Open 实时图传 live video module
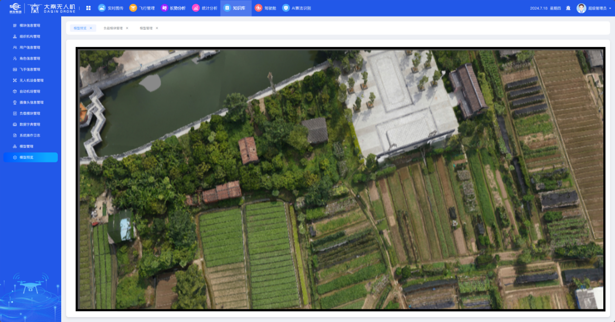The height and width of the screenshot is (322, 615). [x=111, y=8]
